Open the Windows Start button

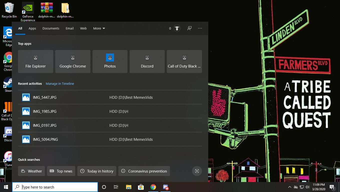click(6, 187)
